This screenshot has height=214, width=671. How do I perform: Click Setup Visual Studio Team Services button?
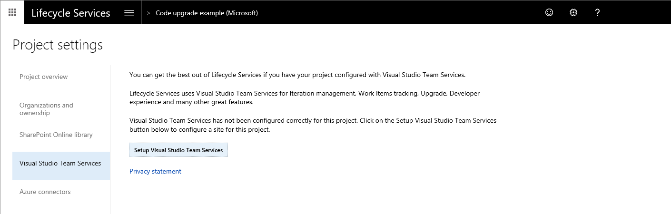(x=178, y=150)
